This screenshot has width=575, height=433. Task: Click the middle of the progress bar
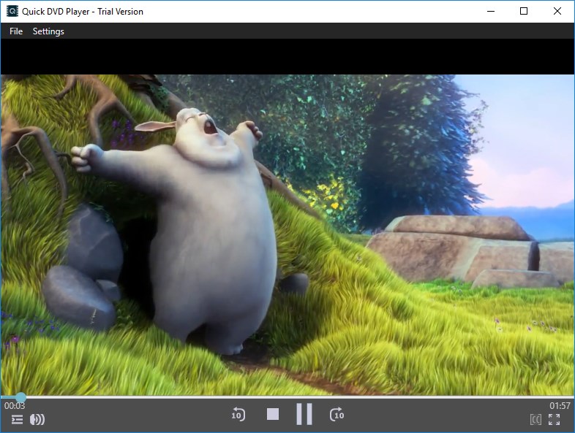(287, 396)
